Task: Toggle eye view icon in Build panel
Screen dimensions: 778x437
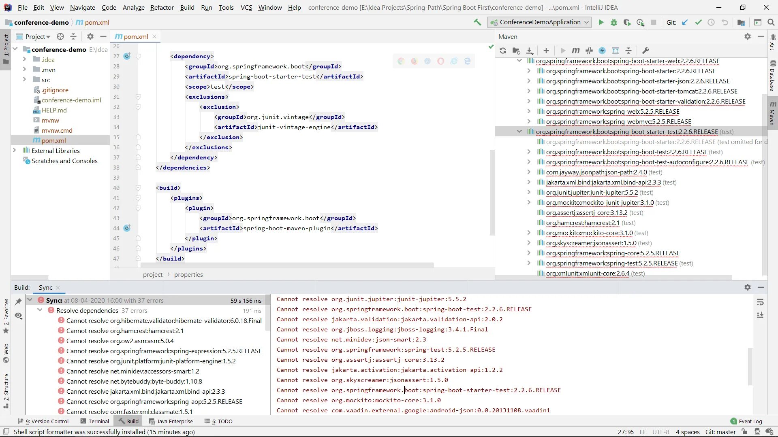Action: point(19,316)
